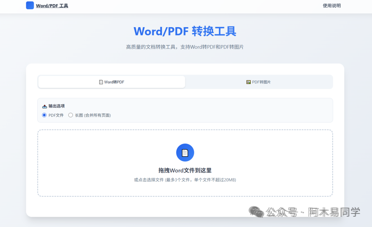This screenshot has height=227, width=372.
Task: Click the 拖拽Word文件到这里 text
Action: (185, 170)
